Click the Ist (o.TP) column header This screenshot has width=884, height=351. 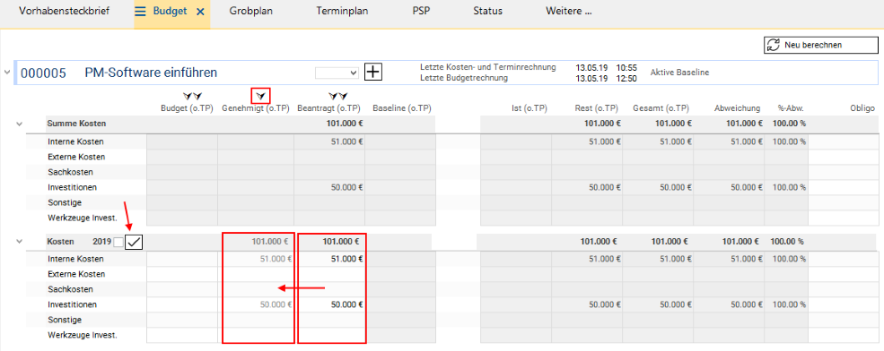coord(530,108)
